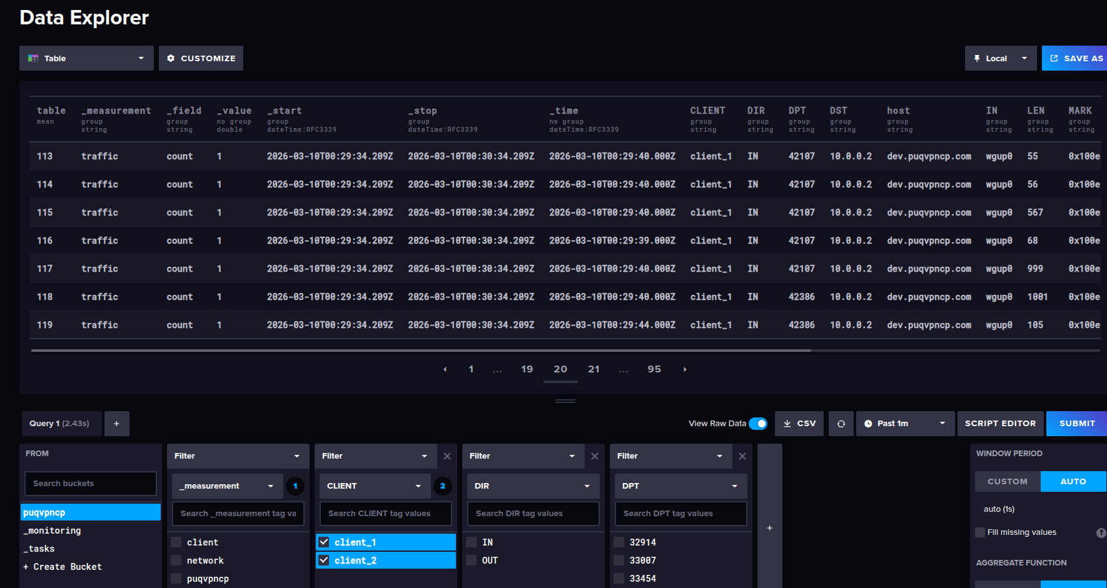Select the _tasks bucket
The image size is (1107, 588).
tap(91, 549)
